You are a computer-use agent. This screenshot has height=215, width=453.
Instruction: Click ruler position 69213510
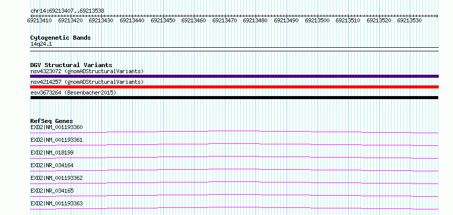(x=348, y=20)
